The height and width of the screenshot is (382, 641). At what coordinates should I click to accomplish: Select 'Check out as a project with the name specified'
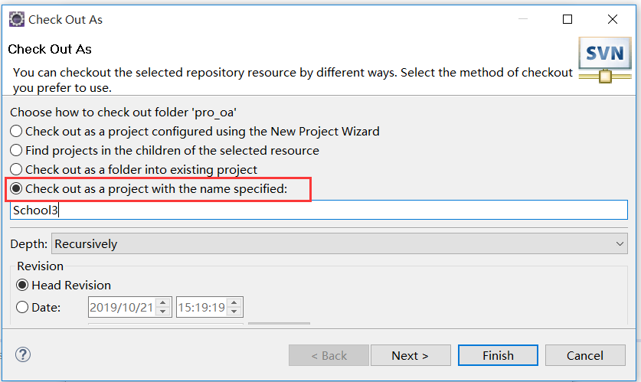[17, 188]
